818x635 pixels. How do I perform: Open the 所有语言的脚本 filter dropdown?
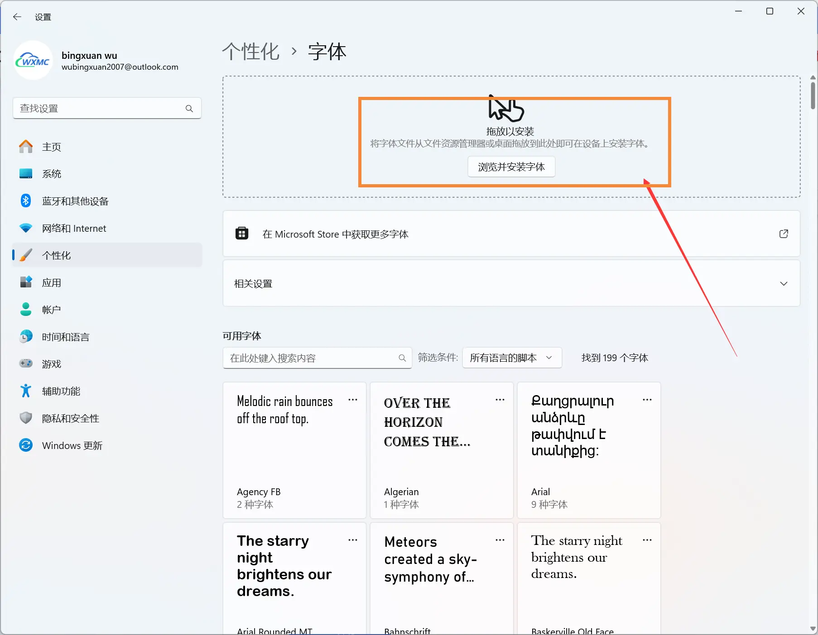coord(512,358)
